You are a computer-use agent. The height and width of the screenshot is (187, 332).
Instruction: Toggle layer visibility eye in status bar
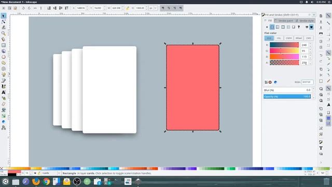35,173
